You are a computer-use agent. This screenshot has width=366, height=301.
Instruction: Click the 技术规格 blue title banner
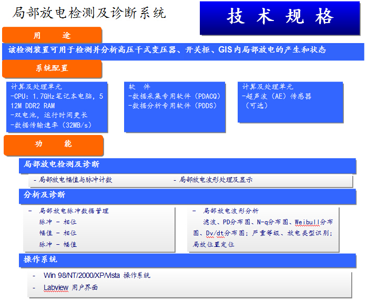[280, 17]
